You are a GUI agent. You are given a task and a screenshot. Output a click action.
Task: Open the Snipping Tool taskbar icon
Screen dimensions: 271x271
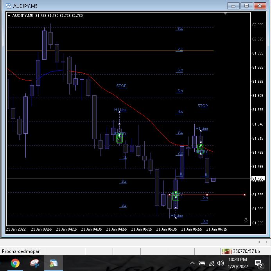tap(34, 263)
